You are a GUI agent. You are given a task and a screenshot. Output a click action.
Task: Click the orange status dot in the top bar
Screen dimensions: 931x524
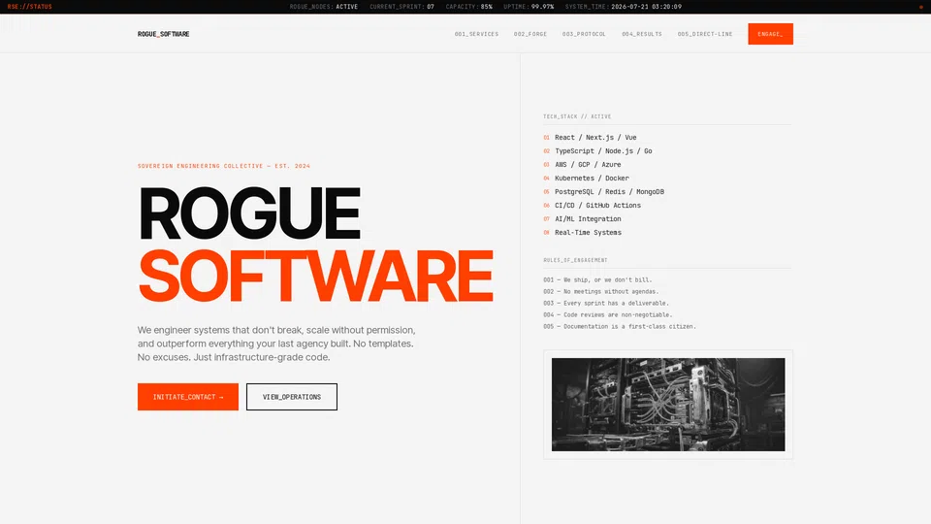click(921, 7)
